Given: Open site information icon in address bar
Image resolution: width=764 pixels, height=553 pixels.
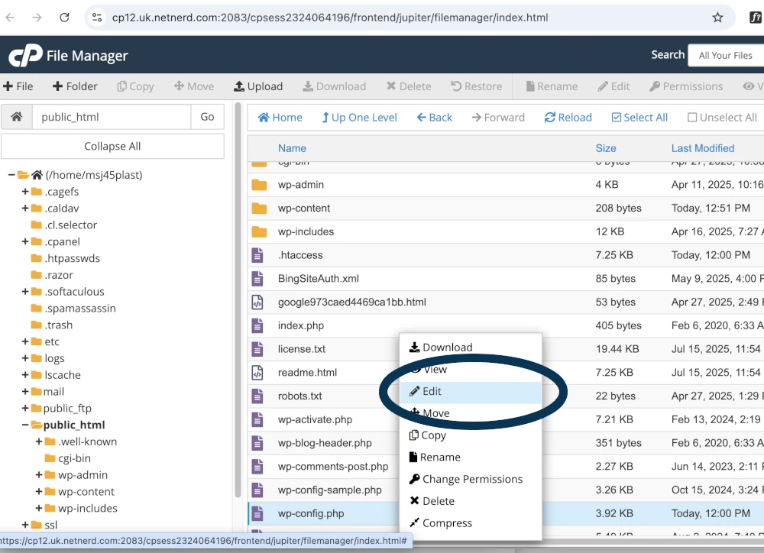Looking at the screenshot, I should pyautogui.click(x=97, y=18).
